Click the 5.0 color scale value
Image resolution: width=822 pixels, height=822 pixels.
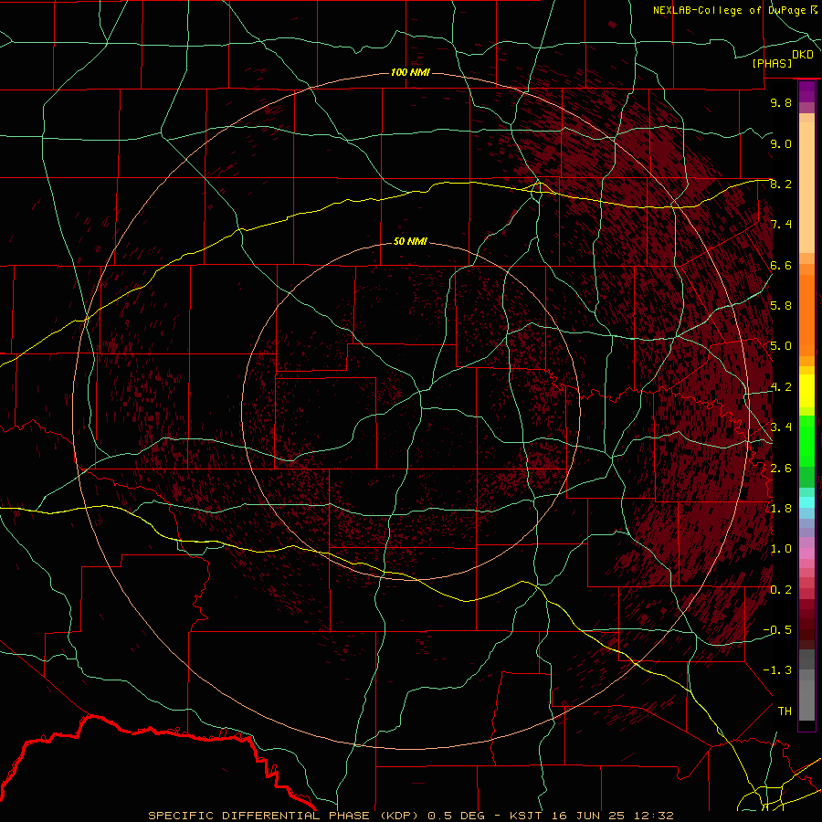(781, 346)
